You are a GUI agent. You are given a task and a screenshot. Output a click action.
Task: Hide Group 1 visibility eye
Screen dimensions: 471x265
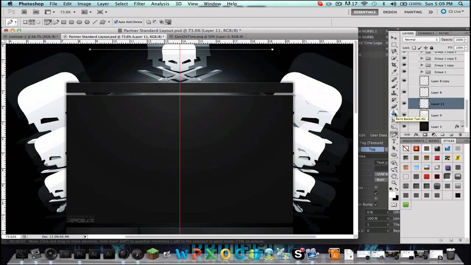click(404, 72)
